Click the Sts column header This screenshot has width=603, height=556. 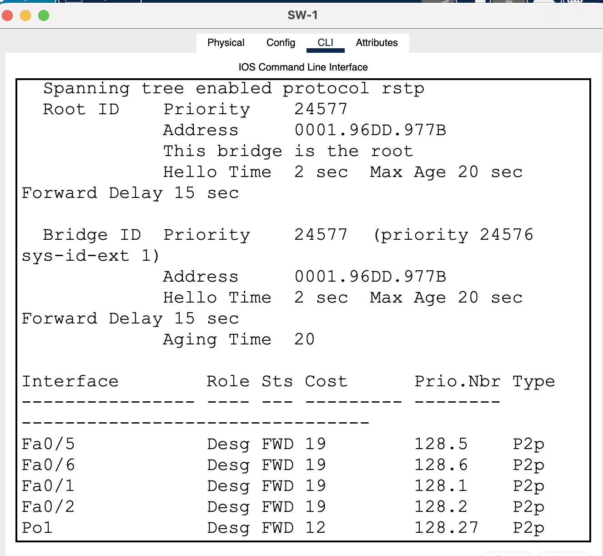(277, 381)
